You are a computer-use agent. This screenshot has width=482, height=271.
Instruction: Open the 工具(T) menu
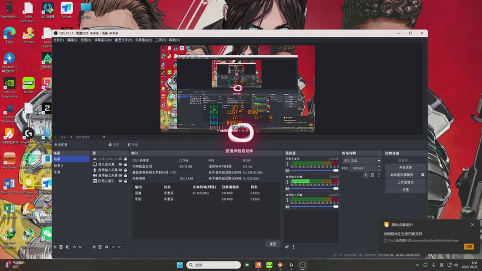point(160,40)
